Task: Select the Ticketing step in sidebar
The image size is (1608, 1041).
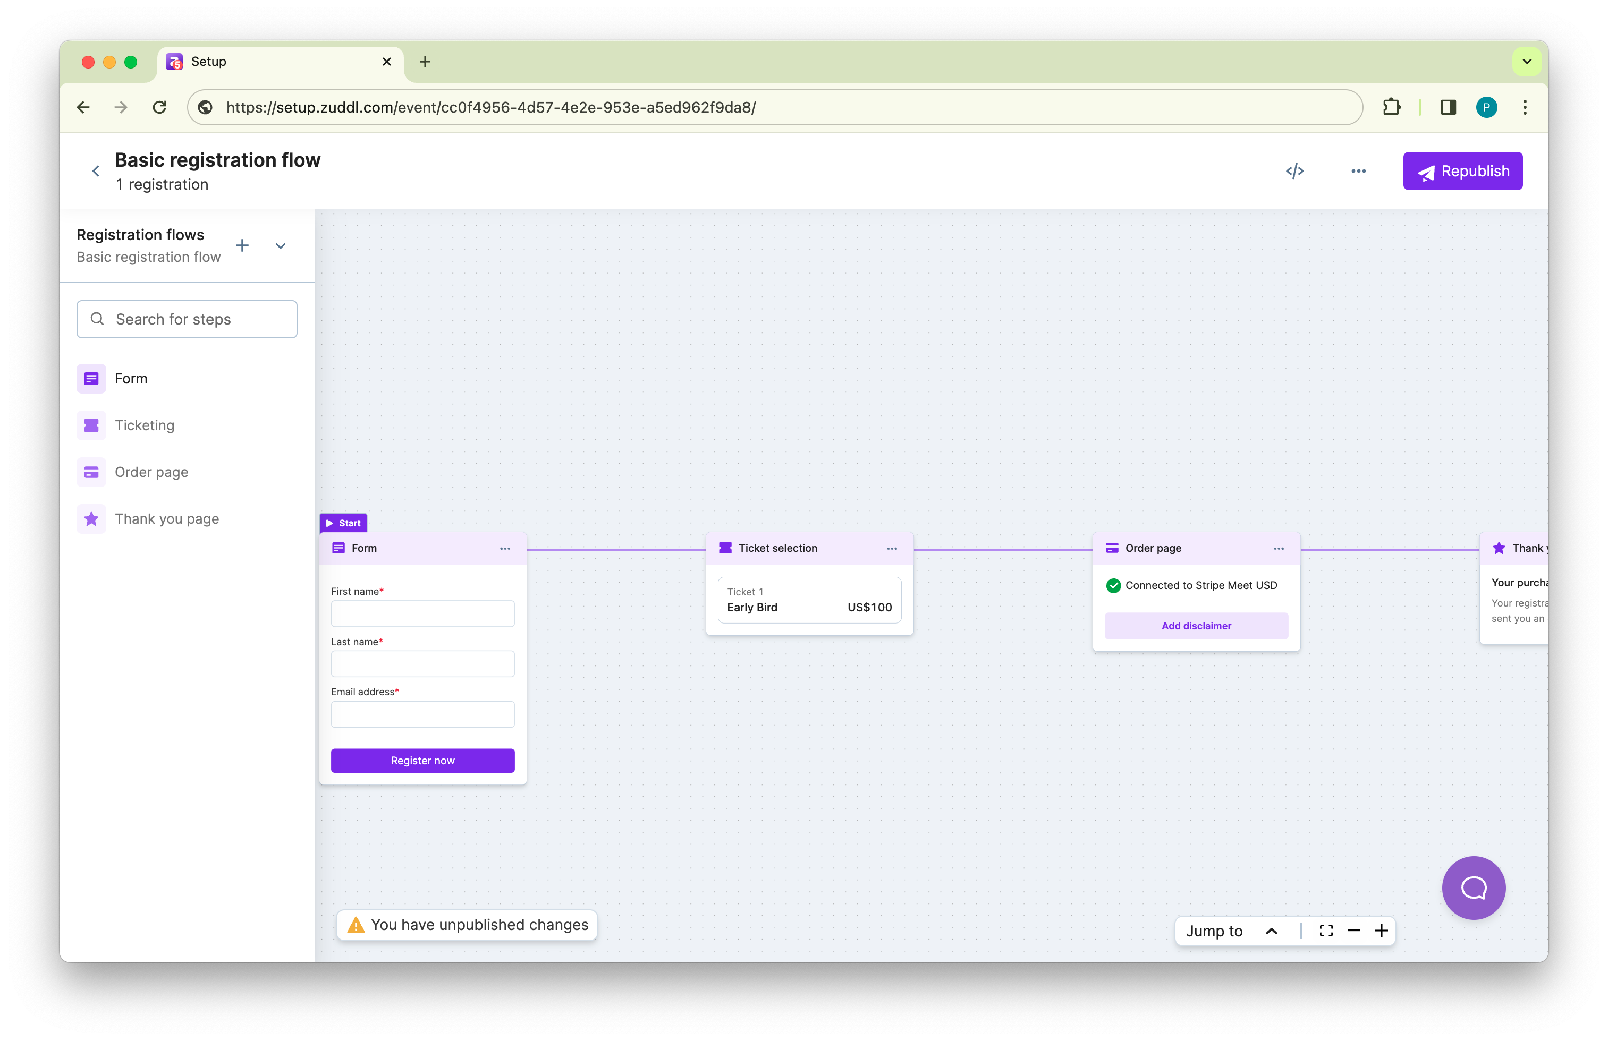Action: tap(144, 425)
